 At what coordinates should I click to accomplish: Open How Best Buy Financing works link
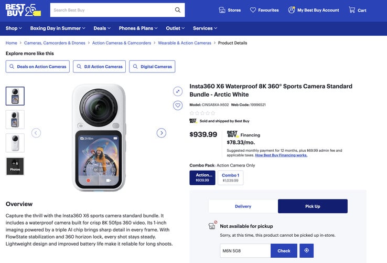[x=281, y=155]
